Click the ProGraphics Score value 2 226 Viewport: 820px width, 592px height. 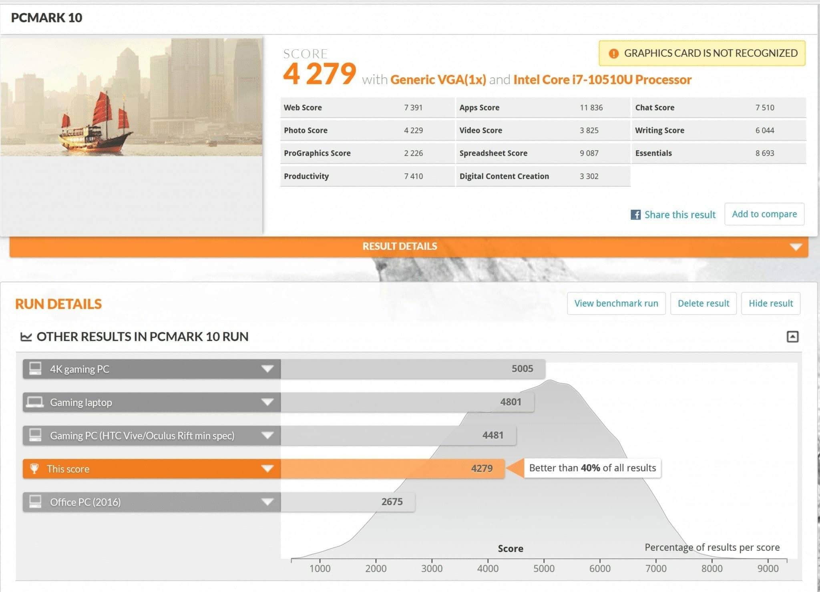(x=413, y=153)
